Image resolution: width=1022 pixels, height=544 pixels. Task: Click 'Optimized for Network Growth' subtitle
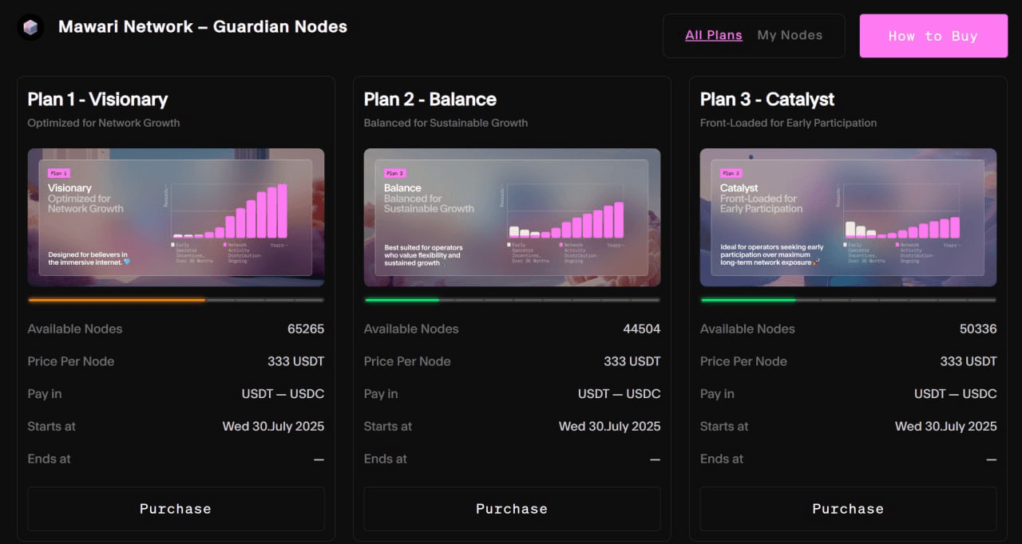click(104, 123)
